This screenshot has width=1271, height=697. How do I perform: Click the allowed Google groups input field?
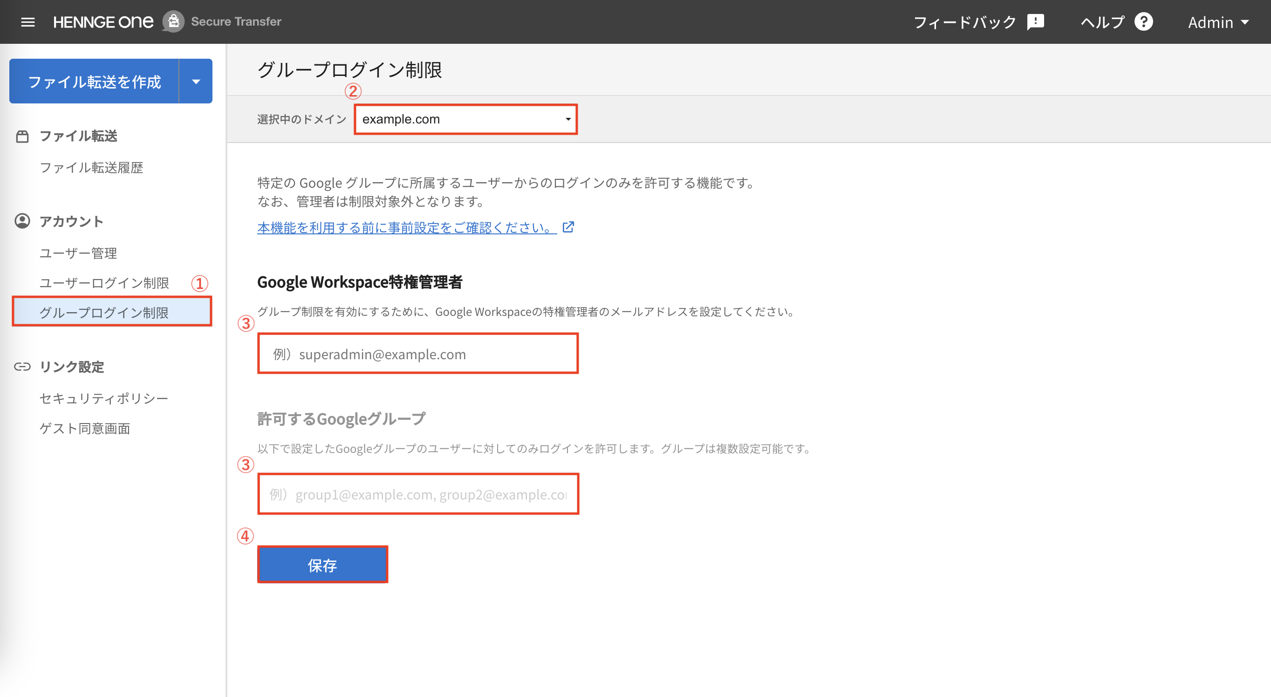click(x=417, y=494)
